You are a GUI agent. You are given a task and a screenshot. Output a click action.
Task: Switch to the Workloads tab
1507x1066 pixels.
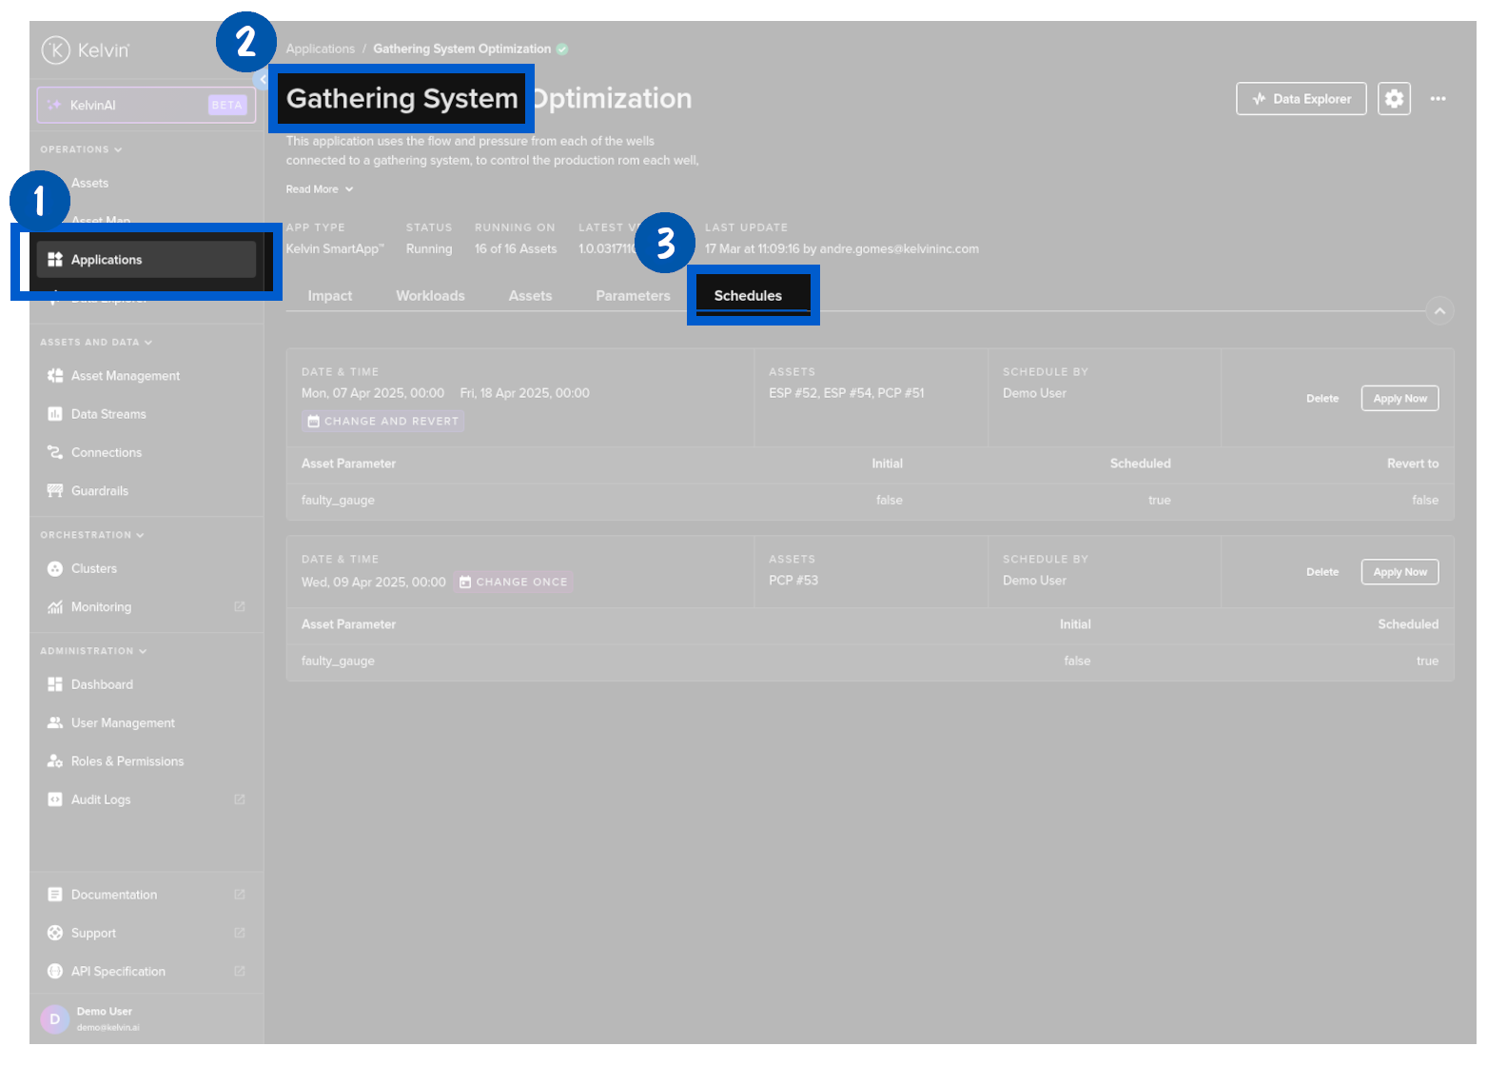pos(430,296)
